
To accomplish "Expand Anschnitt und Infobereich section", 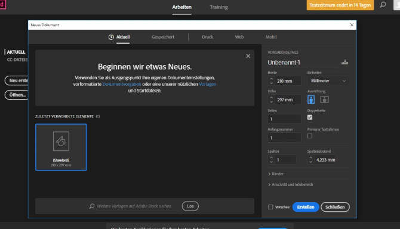I will (290, 184).
